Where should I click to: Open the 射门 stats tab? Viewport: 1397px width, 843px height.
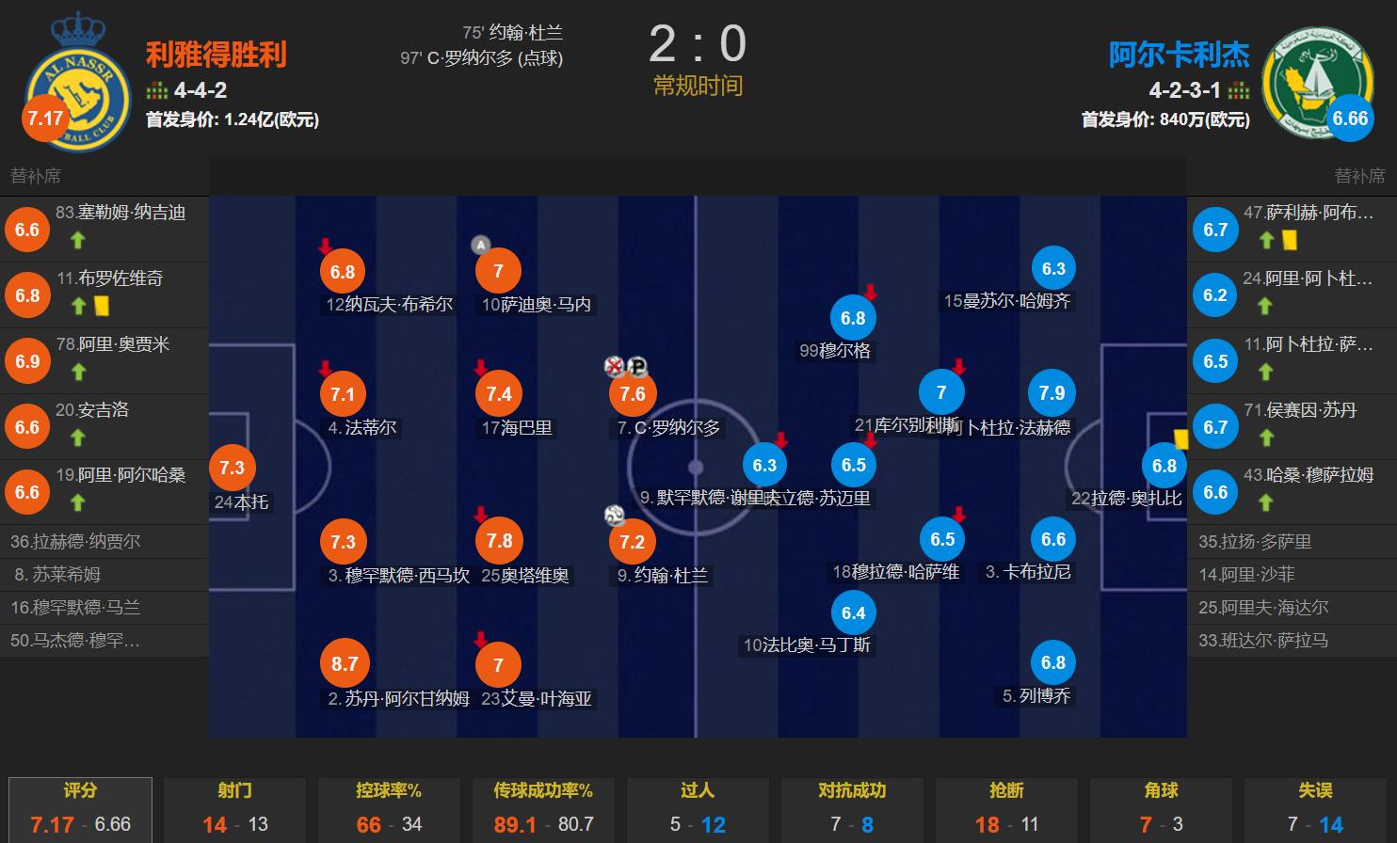[234, 809]
